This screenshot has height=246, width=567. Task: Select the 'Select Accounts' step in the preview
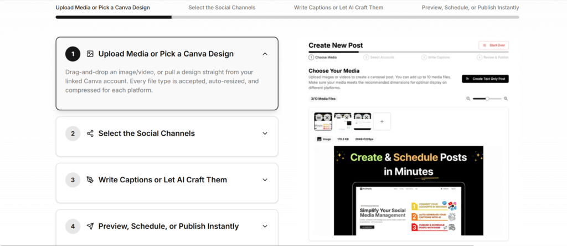(379, 58)
